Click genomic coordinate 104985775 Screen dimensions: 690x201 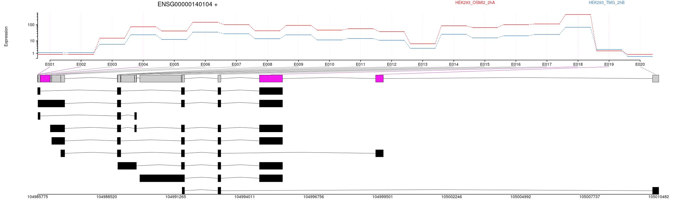[x=38, y=197]
